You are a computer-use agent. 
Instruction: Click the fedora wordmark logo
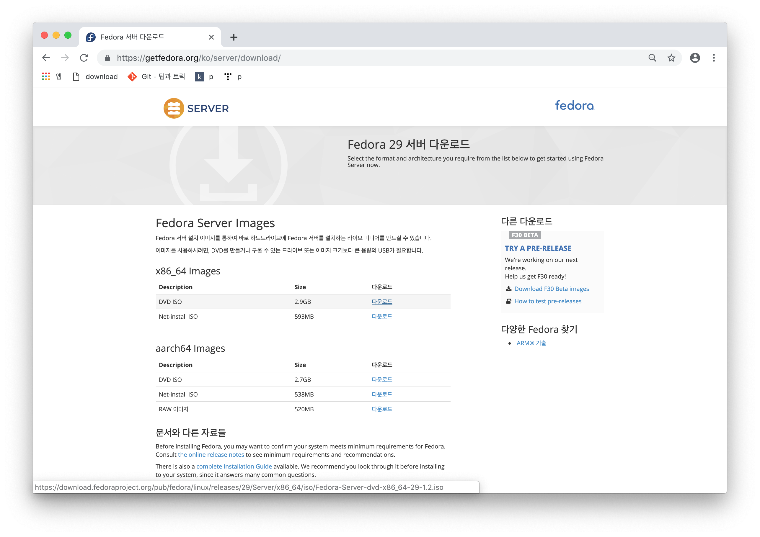point(574,106)
